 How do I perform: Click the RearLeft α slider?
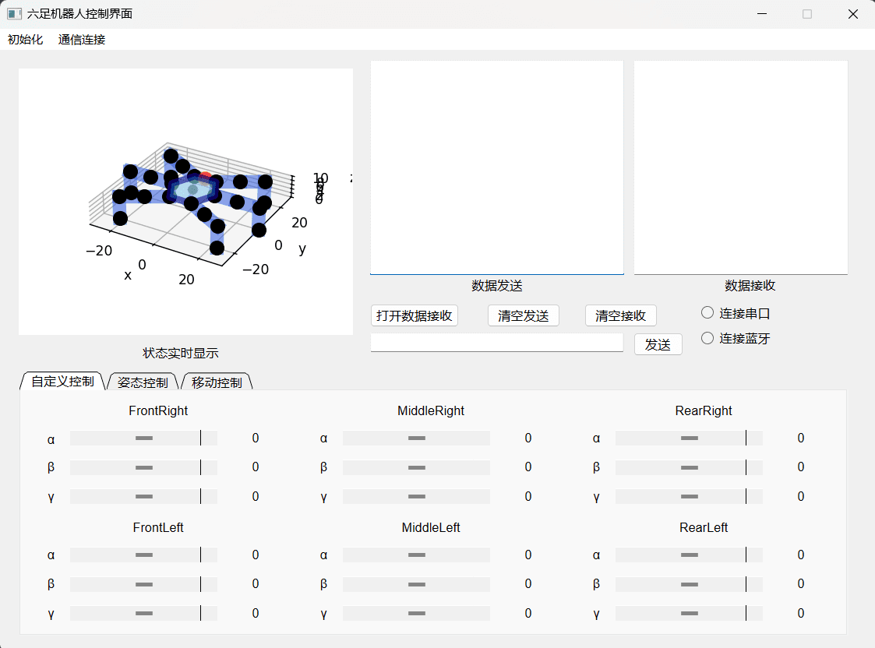(x=690, y=555)
